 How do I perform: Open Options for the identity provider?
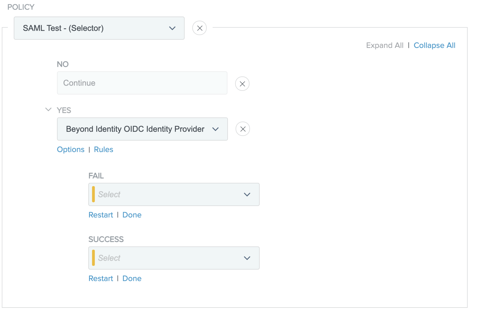(71, 150)
